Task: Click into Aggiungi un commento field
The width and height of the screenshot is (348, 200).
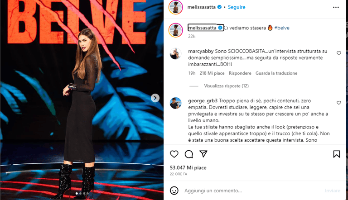Action: pyautogui.click(x=251, y=190)
